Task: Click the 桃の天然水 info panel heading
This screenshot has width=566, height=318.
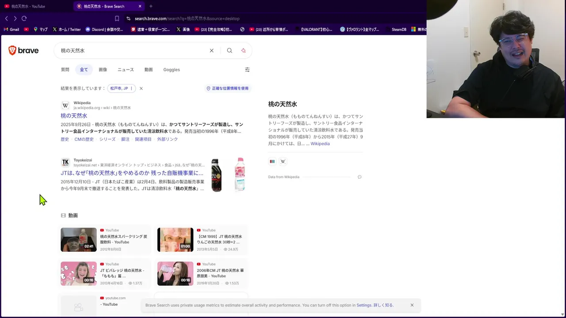Action: (x=283, y=104)
